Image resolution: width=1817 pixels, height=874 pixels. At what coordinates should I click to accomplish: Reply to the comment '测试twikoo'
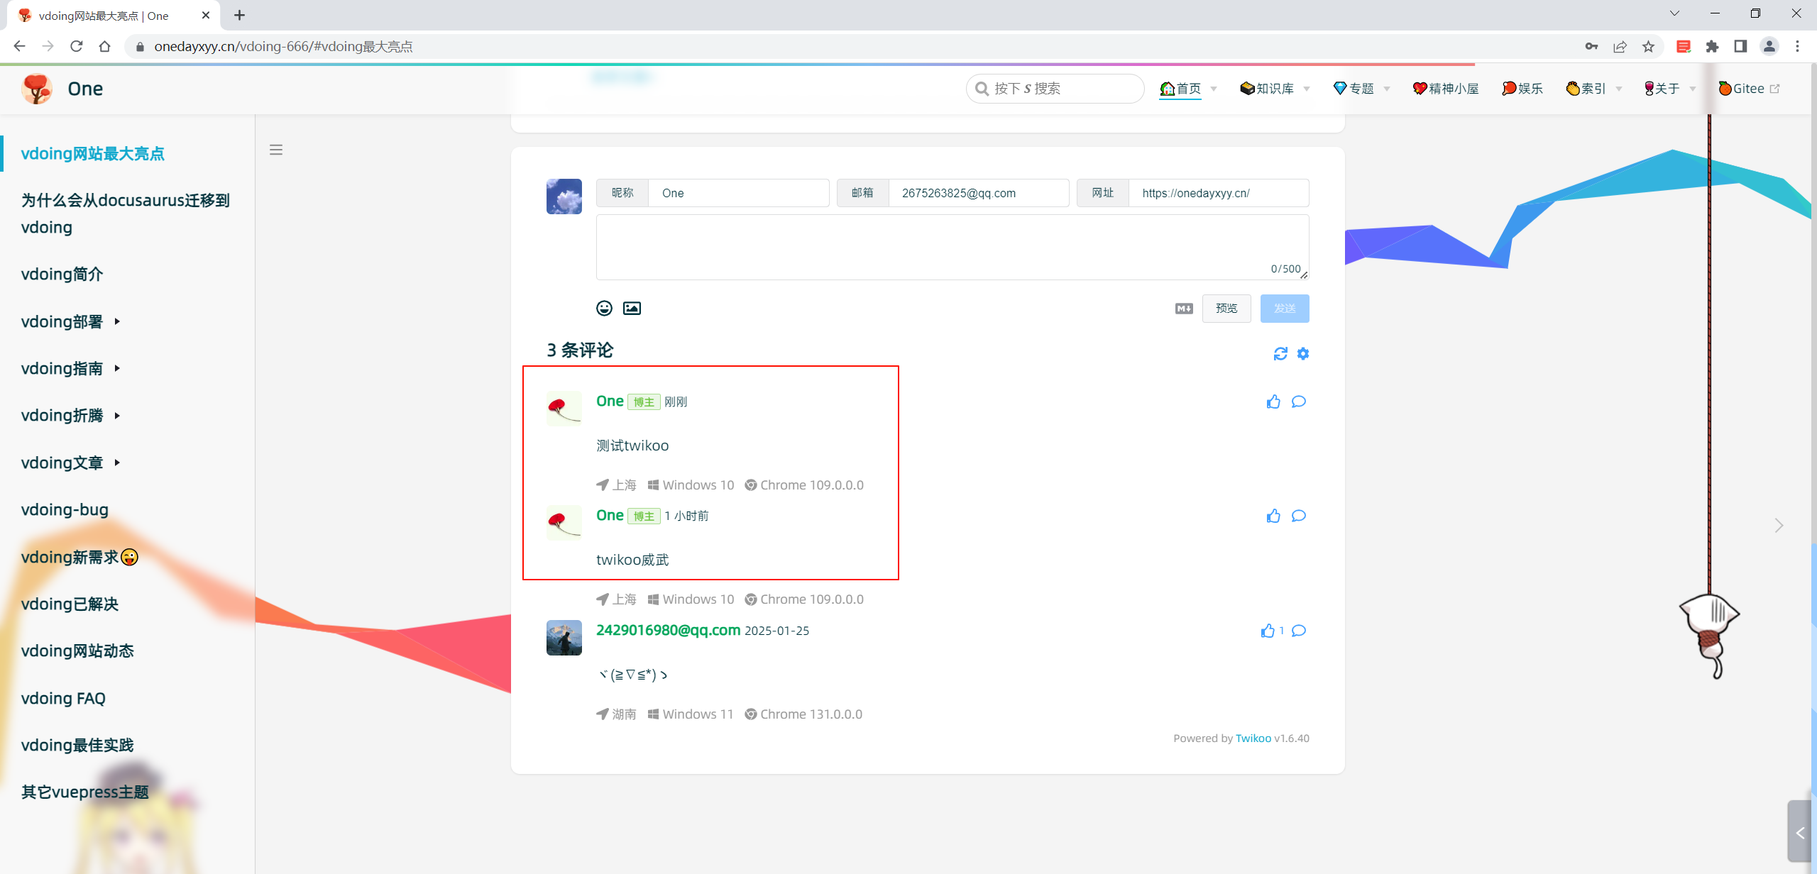1299,402
